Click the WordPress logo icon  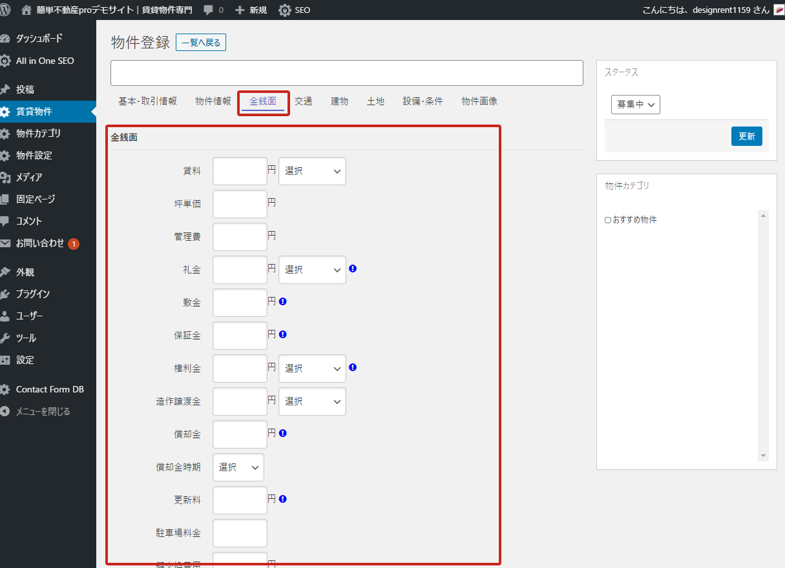6,10
